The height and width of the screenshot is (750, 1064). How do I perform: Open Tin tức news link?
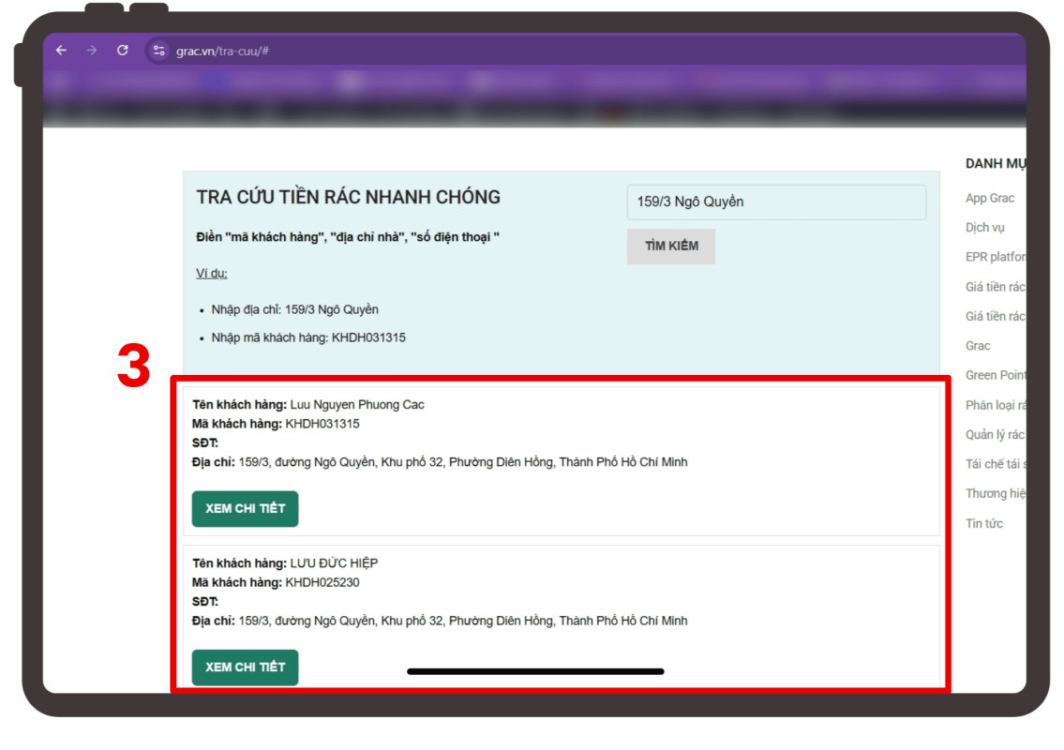tap(984, 523)
